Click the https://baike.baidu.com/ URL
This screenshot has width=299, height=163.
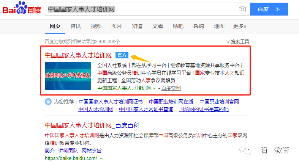coord(71,158)
